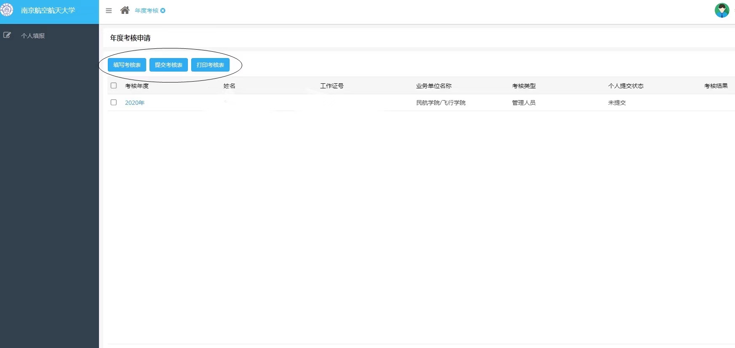
Task: Click the 南京航空航天大学 site title
Action: (x=48, y=11)
